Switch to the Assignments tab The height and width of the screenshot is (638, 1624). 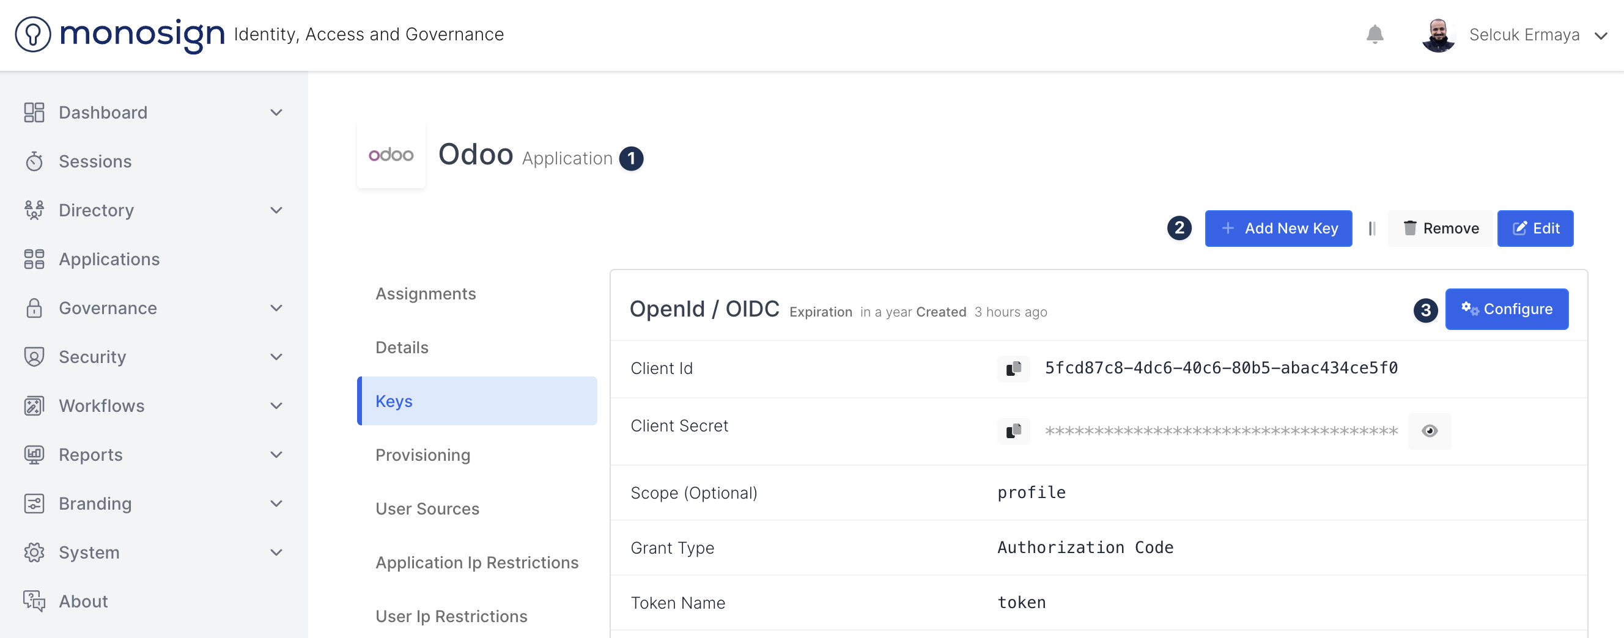pyautogui.click(x=426, y=293)
